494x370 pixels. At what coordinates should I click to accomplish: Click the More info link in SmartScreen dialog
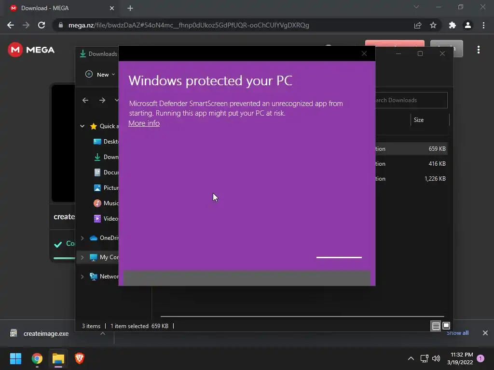click(x=144, y=123)
